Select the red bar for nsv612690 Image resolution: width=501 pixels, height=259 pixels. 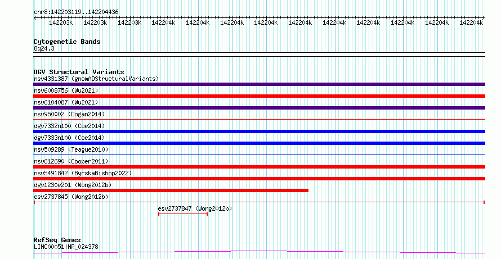259,167
